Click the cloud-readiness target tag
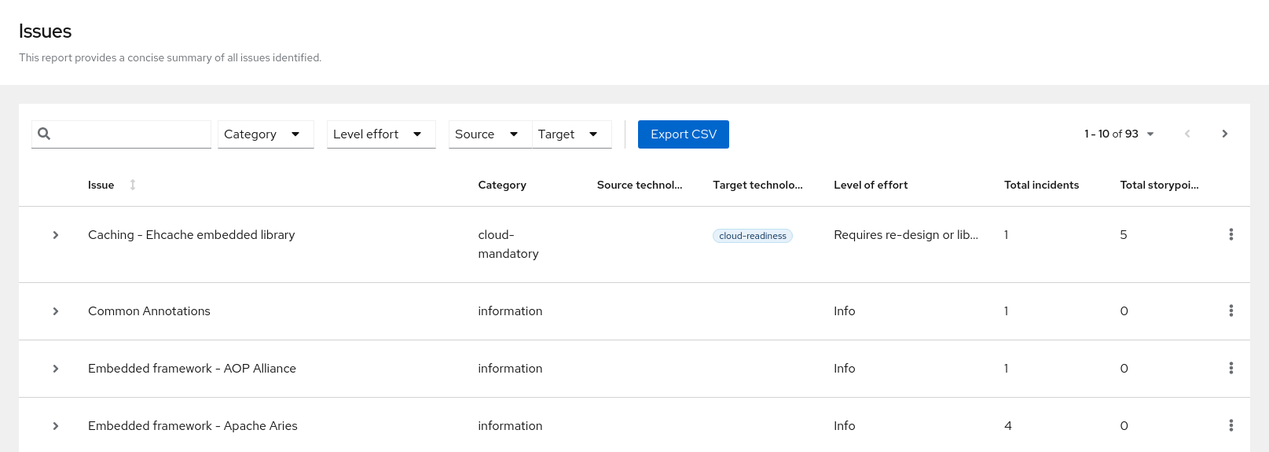This screenshot has height=452, width=1269. (752, 236)
